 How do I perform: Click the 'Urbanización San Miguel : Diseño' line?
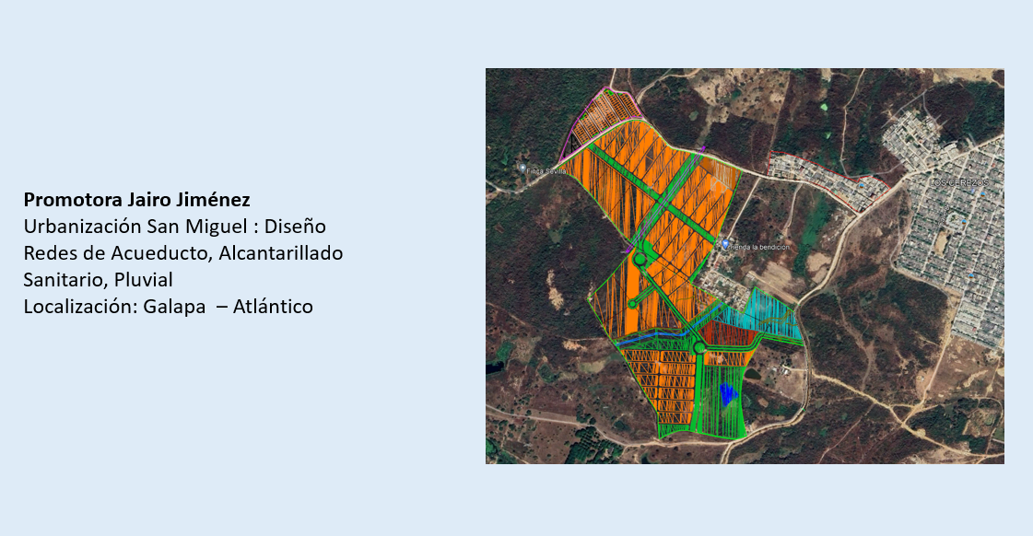pos(175,227)
